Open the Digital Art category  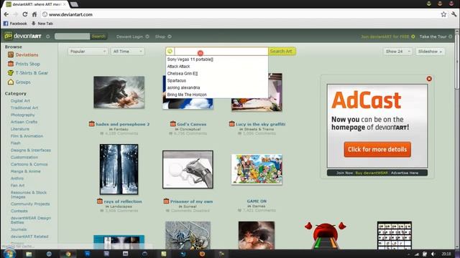20,100
